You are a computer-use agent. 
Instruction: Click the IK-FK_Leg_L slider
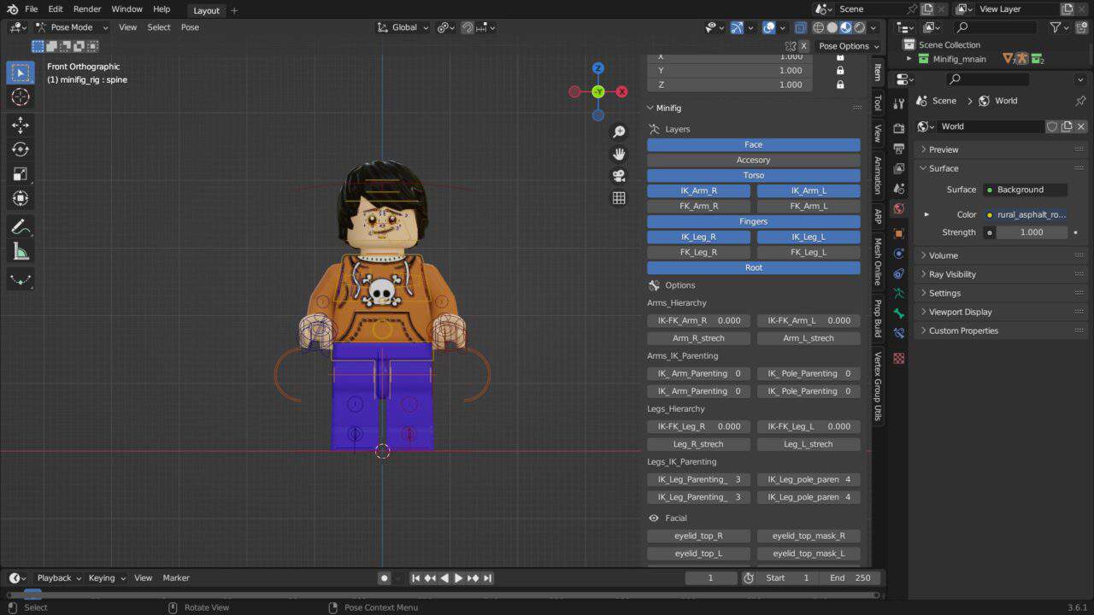(809, 426)
